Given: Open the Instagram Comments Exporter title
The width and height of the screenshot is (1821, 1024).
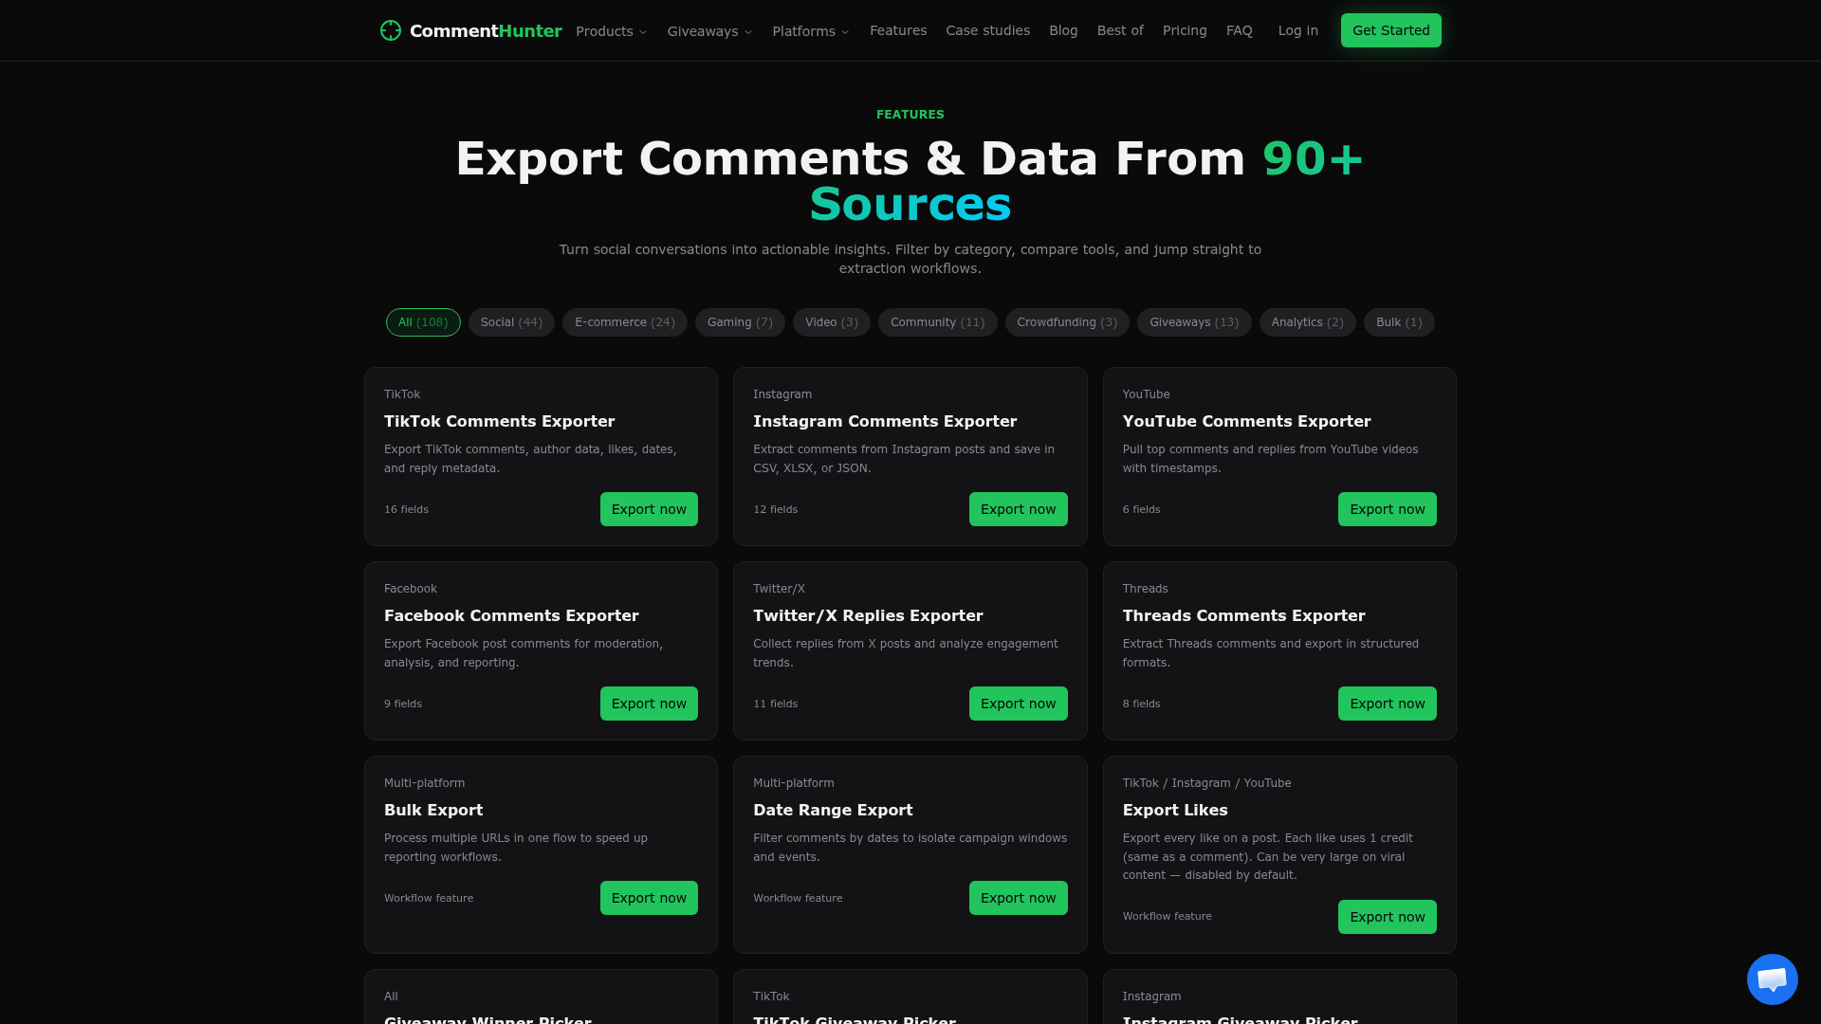Looking at the screenshot, I should 885,421.
